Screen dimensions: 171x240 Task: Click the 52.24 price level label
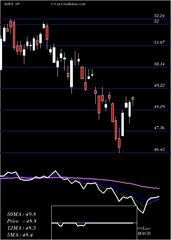click(159, 16)
